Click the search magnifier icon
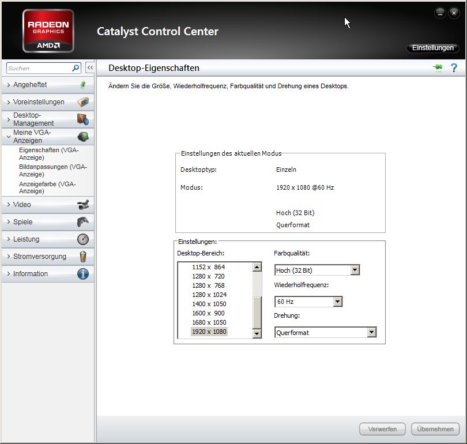Image resolution: width=467 pixels, height=444 pixels. pyautogui.click(x=76, y=68)
